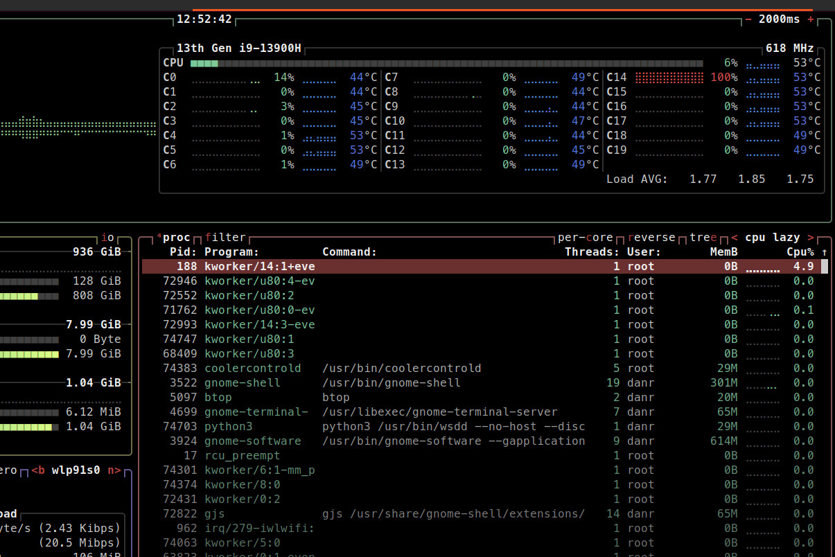Increase update interval with the plus button
This screenshot has height=557, width=835.
[x=811, y=19]
